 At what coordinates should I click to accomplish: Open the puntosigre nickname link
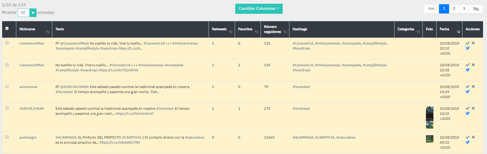click(28, 138)
